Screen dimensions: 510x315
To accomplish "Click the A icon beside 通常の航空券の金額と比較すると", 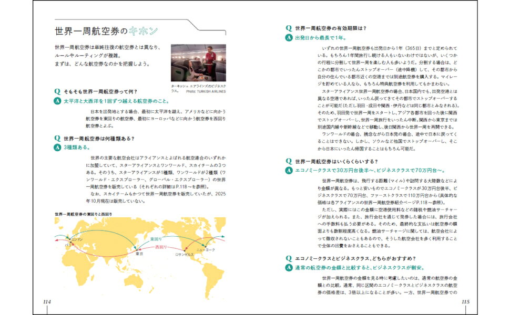I will (x=289, y=267).
